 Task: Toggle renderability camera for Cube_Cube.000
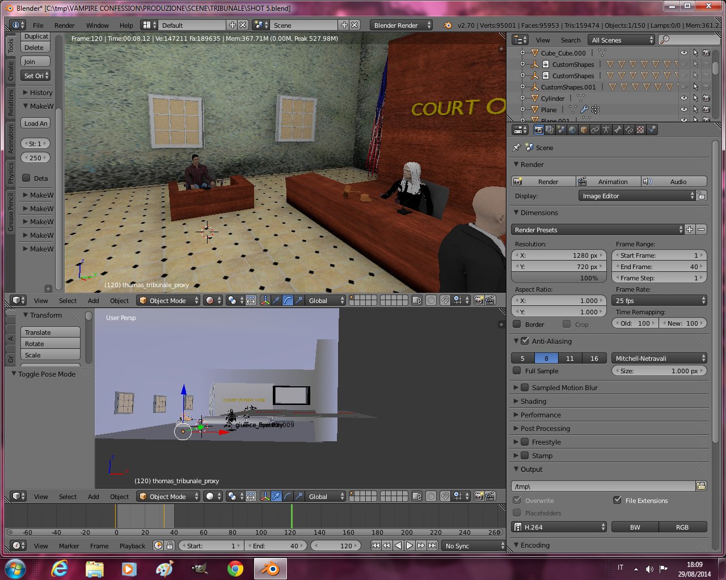click(706, 53)
